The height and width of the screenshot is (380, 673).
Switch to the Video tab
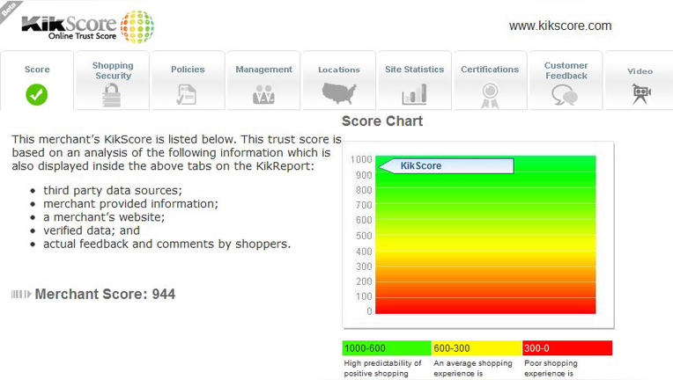[x=640, y=81]
